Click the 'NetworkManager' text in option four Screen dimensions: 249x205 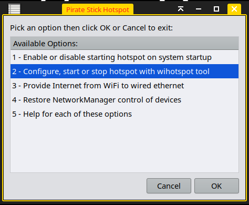click(84, 100)
